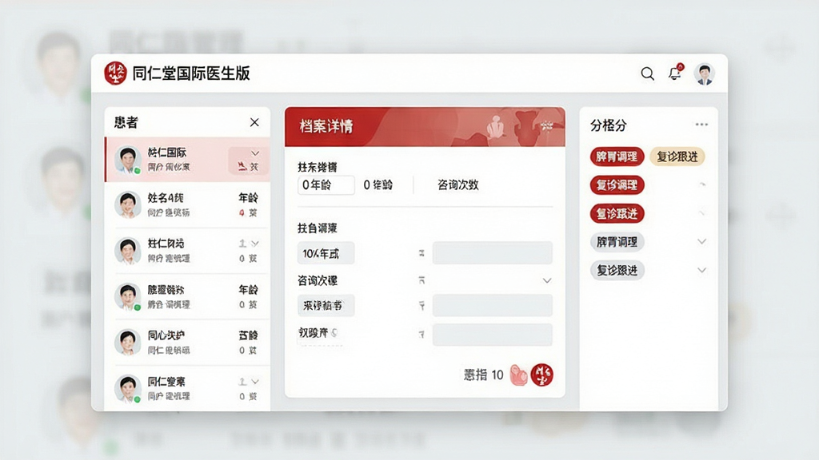Expand the chevron beside the grey 复诊跟进 tag

(x=702, y=270)
